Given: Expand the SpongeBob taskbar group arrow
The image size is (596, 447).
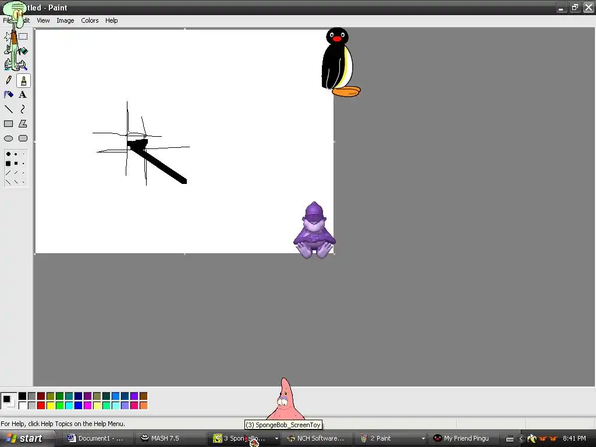Looking at the screenshot, I should coord(276,439).
